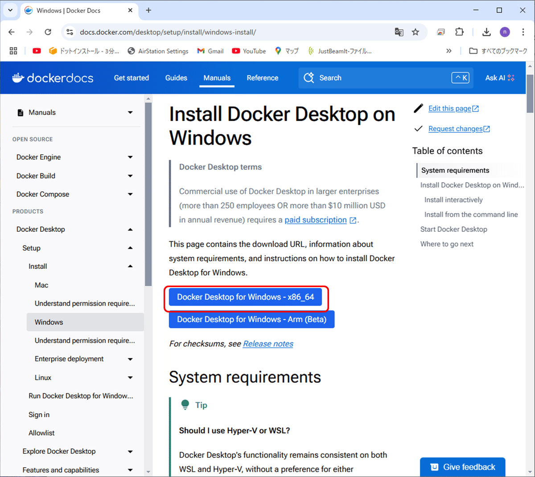This screenshot has height=477, width=535.
Task: Click the reload page icon
Action: [x=48, y=32]
